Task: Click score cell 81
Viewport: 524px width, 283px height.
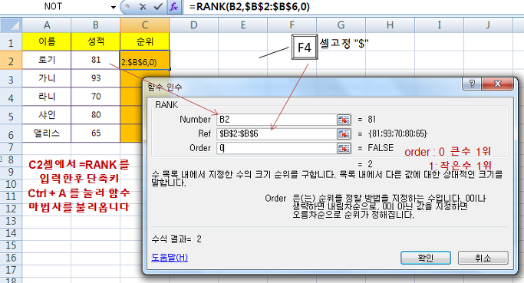Action: coord(96,60)
